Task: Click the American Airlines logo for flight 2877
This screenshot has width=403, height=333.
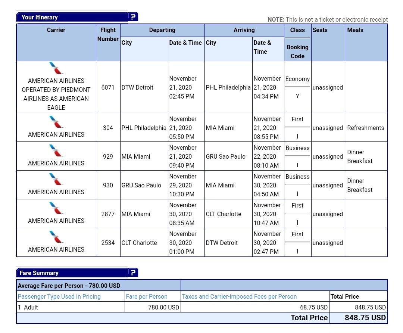Action: pos(56,208)
